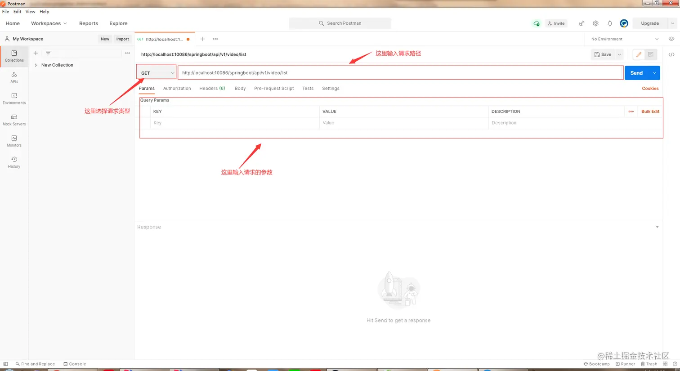Switch to the Pre-request Script tab

pyautogui.click(x=274, y=89)
